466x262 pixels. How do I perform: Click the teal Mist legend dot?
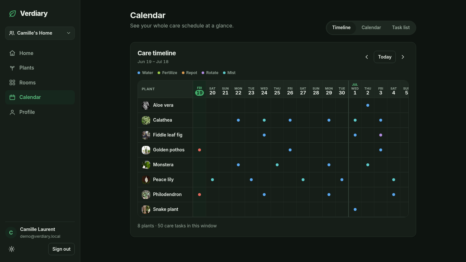coord(224,73)
